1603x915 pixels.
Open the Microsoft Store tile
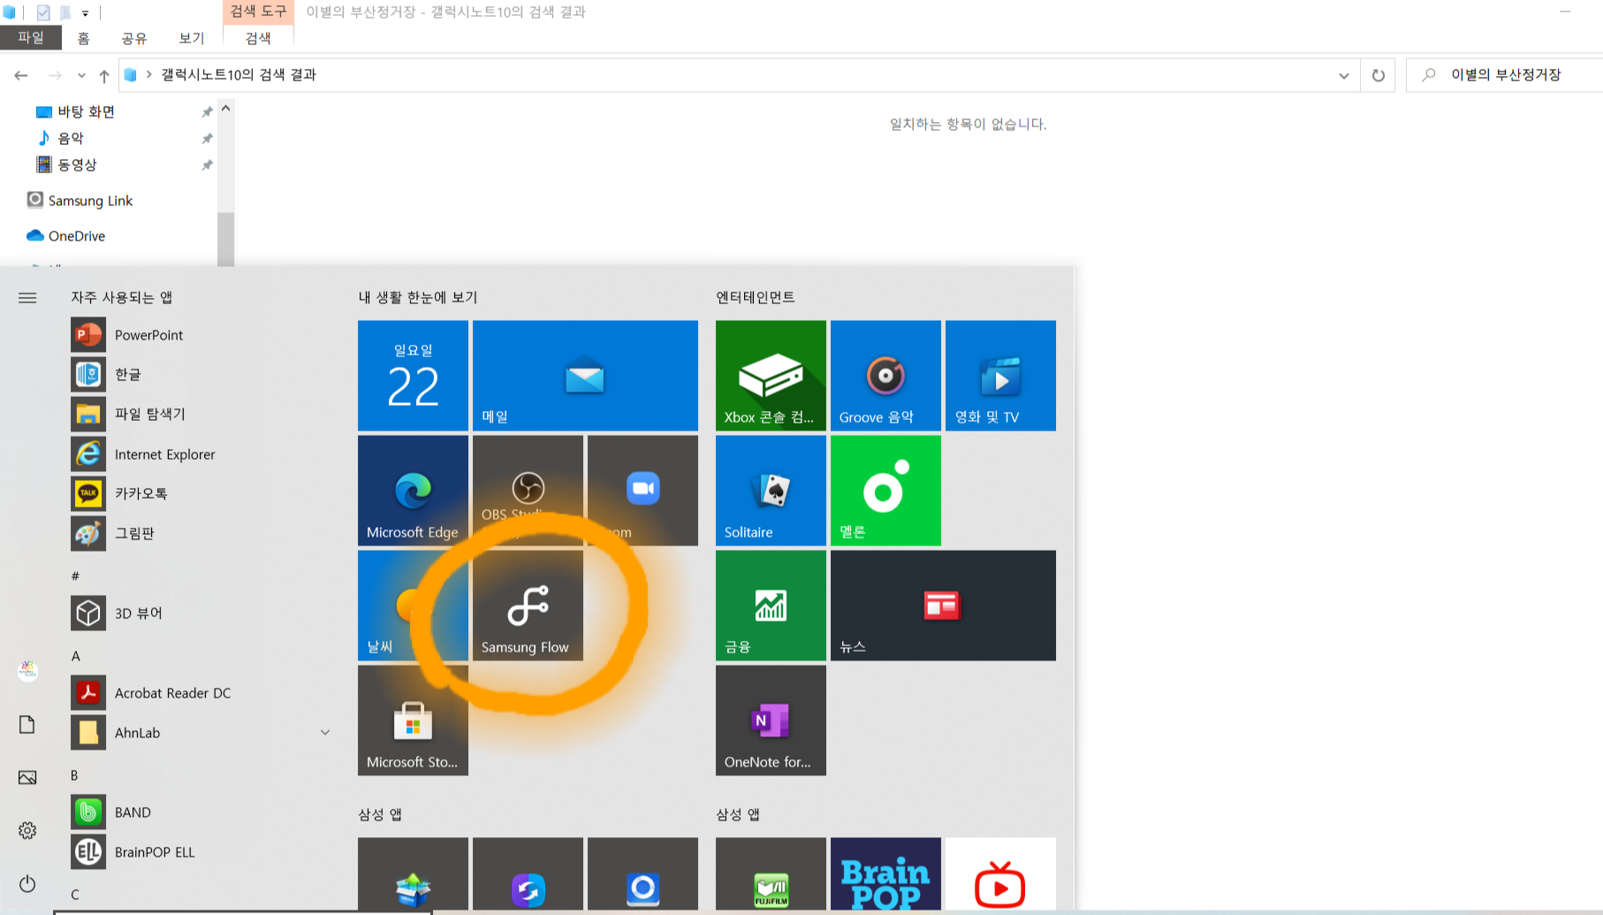(x=413, y=721)
